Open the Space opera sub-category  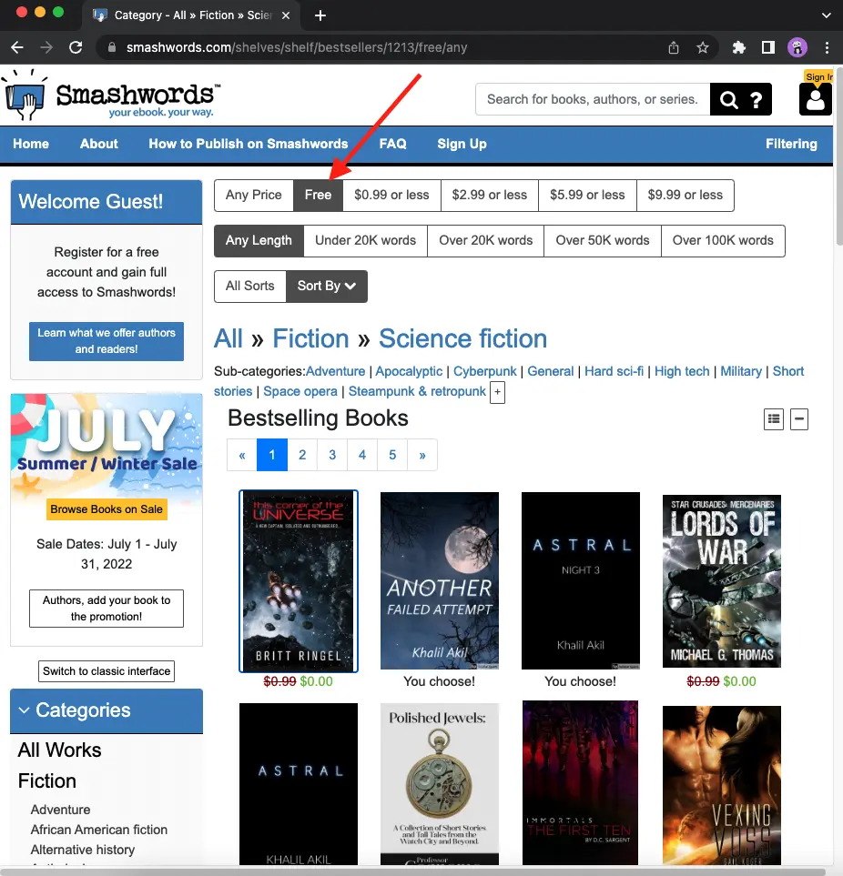tap(300, 392)
